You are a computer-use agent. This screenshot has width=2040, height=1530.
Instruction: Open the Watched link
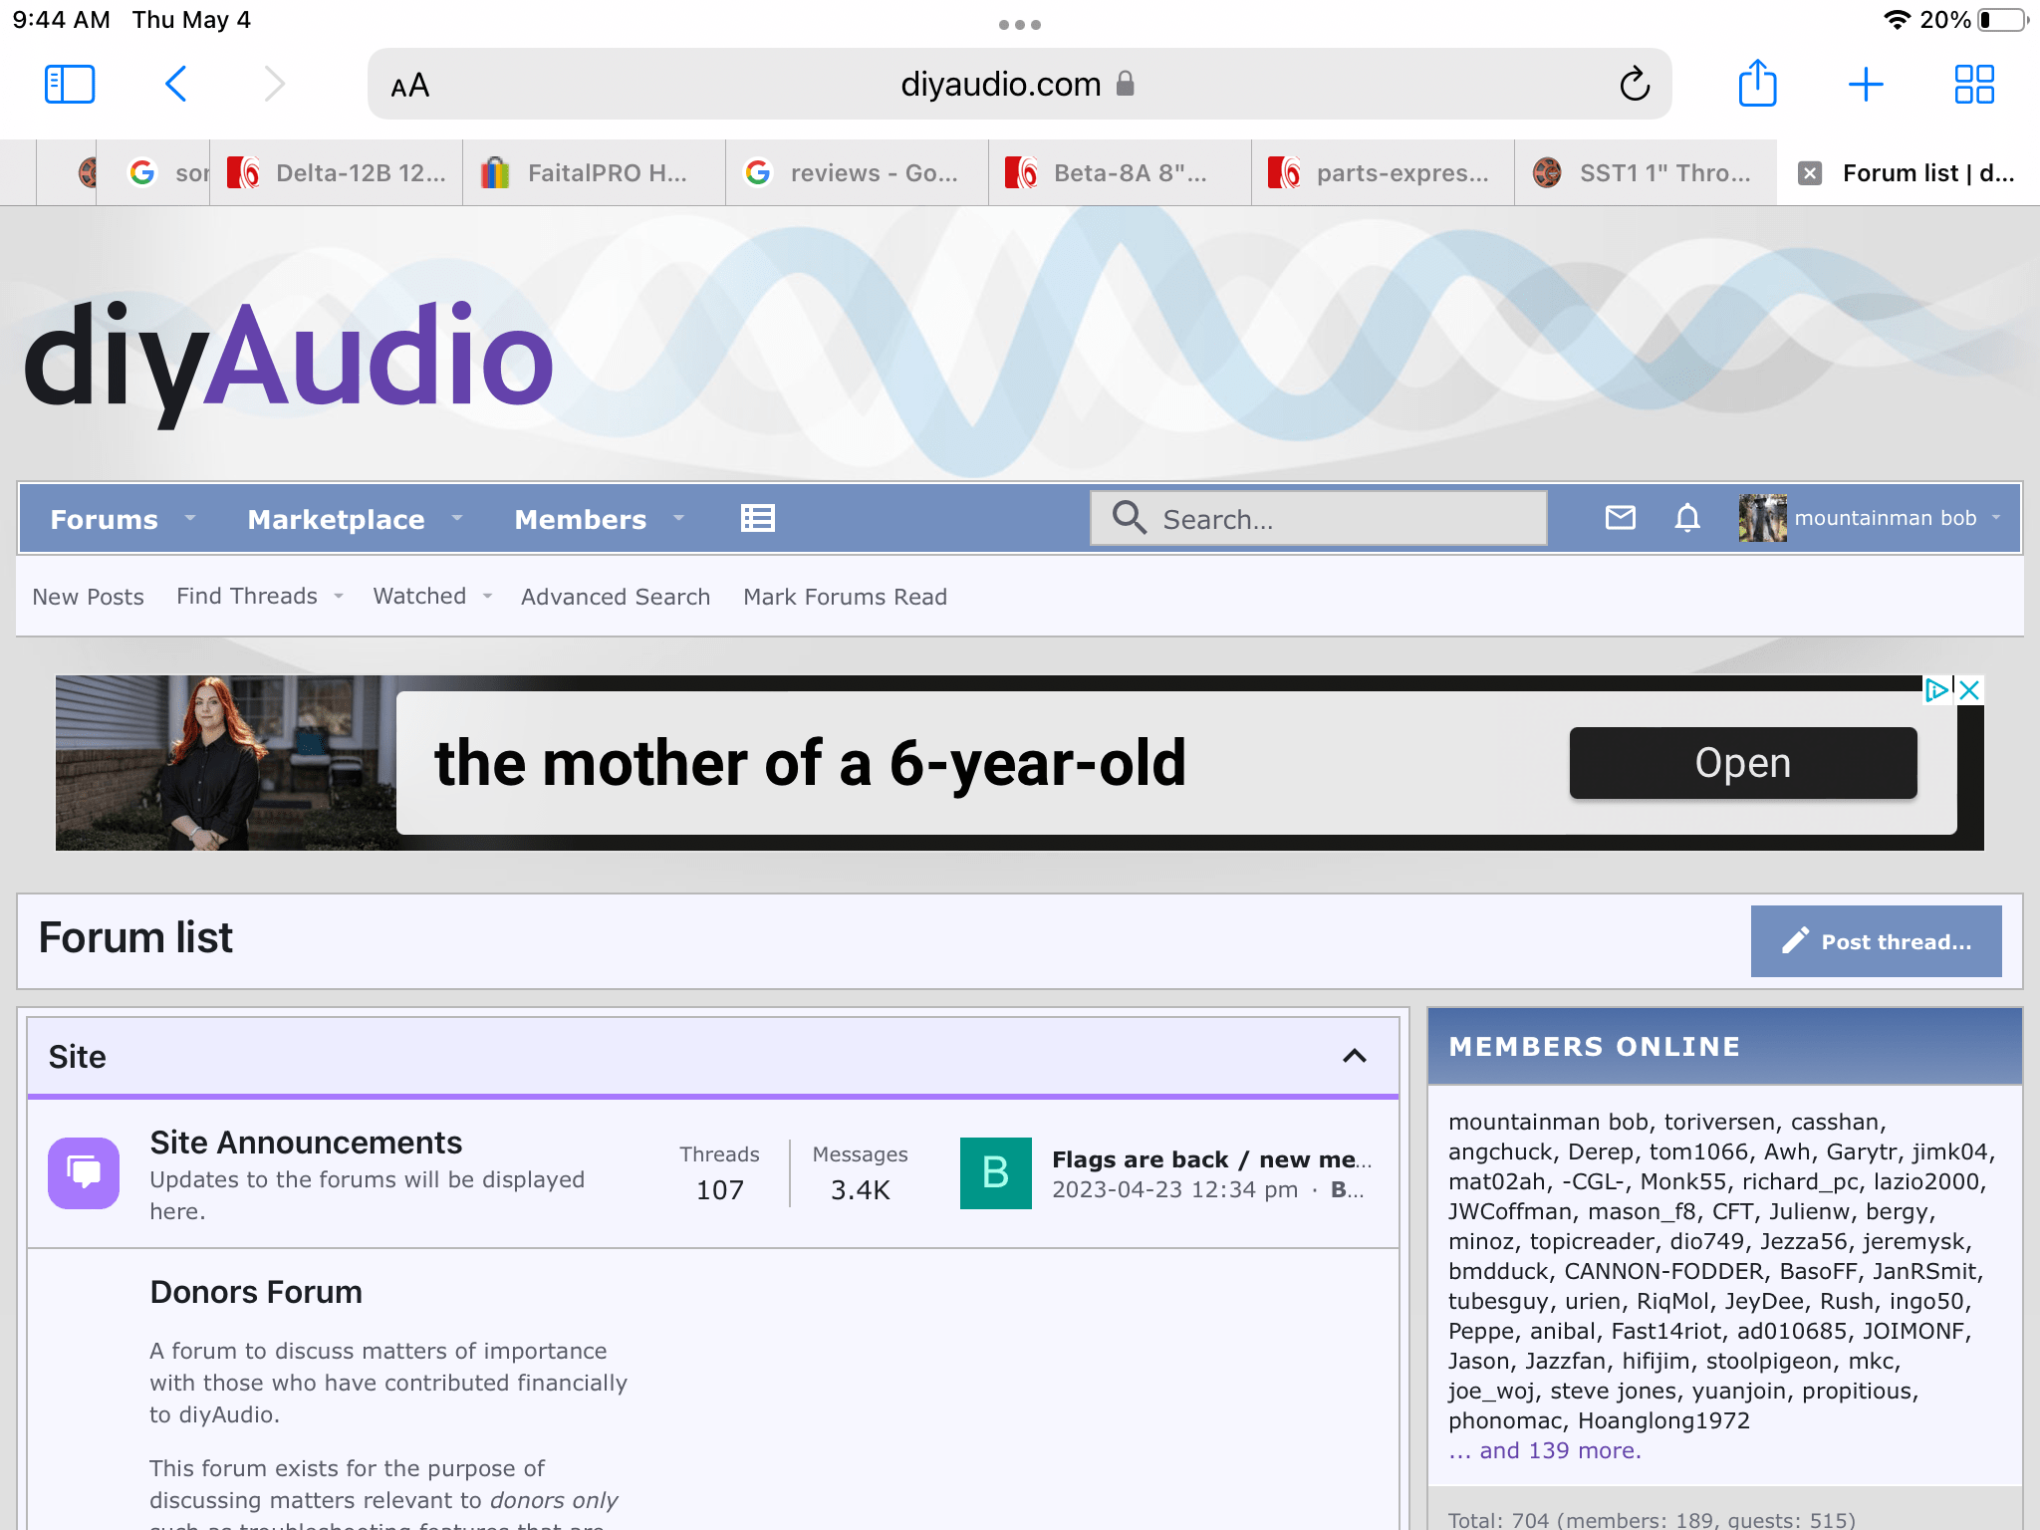tap(419, 596)
